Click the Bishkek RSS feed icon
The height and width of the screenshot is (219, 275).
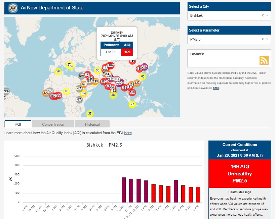[264, 60]
